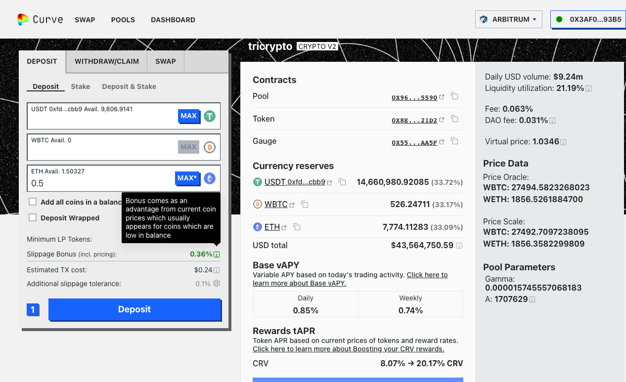Copy the Token contract address

click(454, 119)
